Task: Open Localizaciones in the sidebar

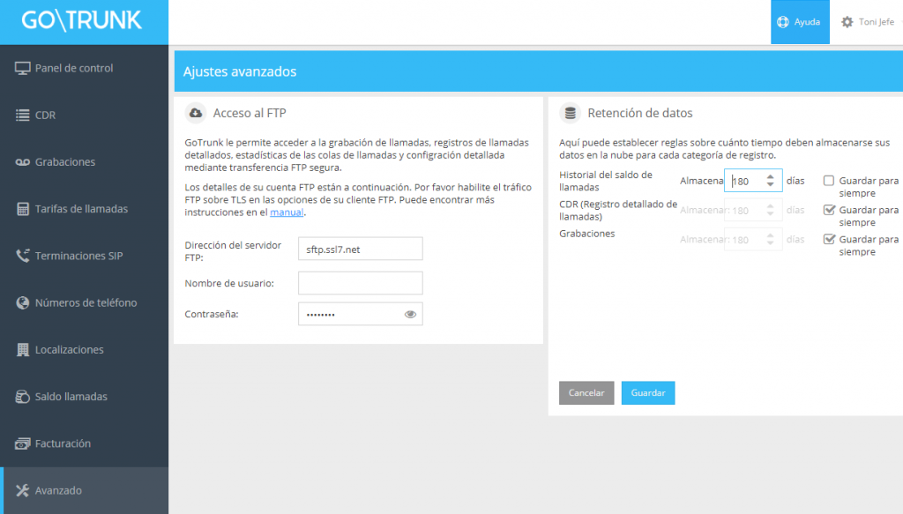Action: coord(84,349)
